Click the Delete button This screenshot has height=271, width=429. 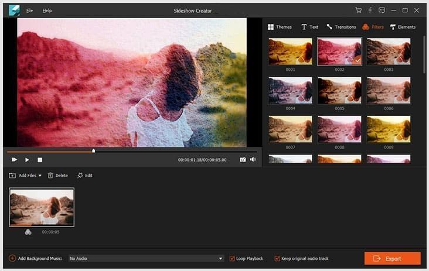58,176
